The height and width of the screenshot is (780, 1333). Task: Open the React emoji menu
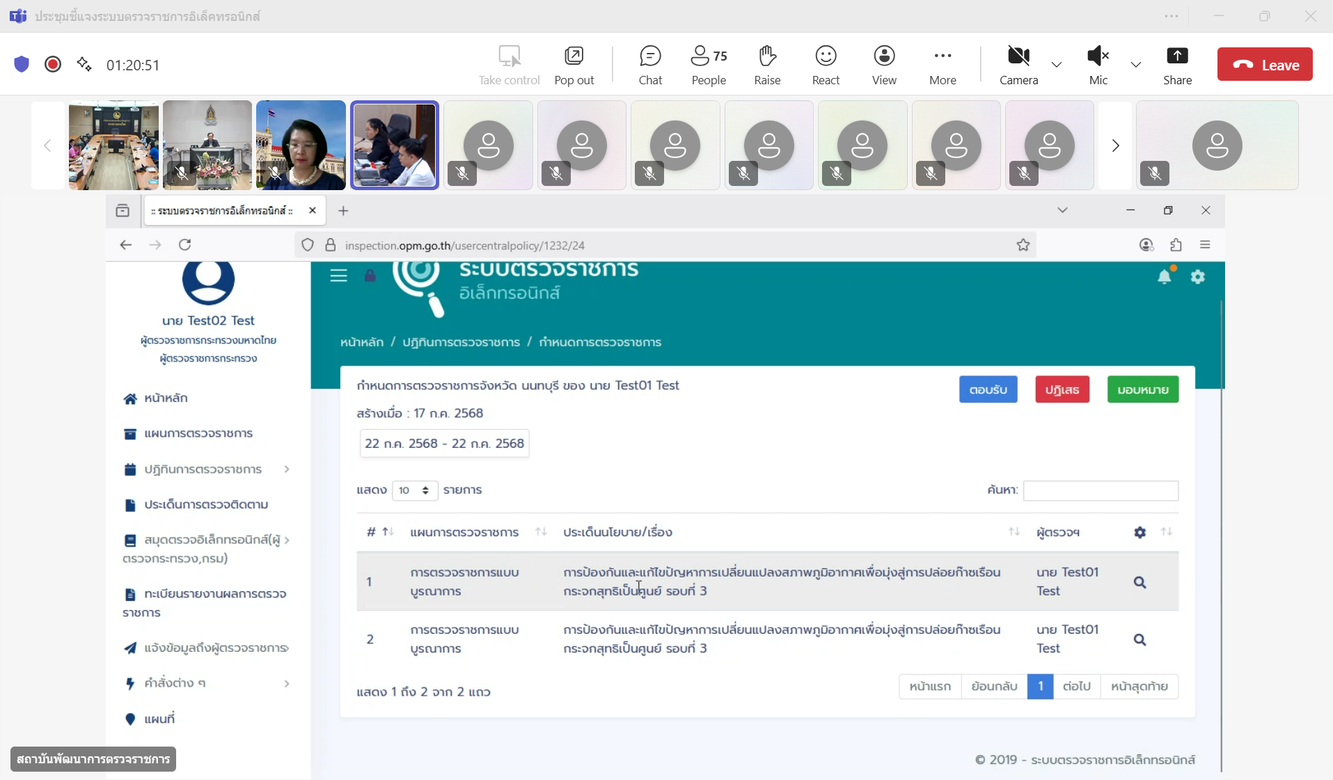[x=826, y=65]
